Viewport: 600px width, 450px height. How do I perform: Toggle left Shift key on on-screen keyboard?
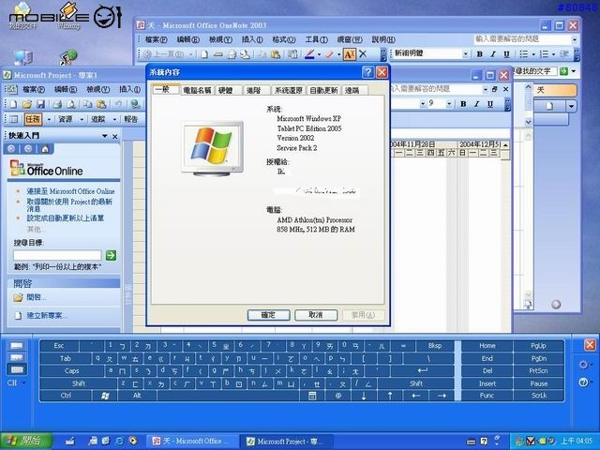pyautogui.click(x=79, y=383)
